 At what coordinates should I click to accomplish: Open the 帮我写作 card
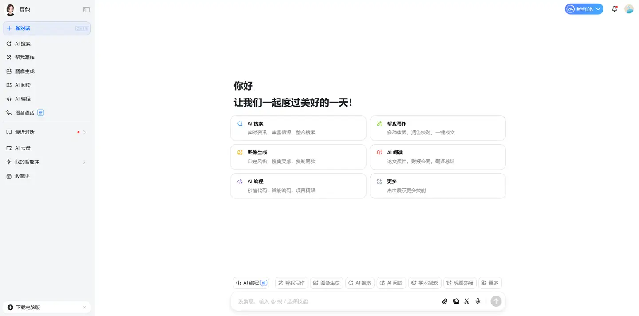[x=438, y=128]
